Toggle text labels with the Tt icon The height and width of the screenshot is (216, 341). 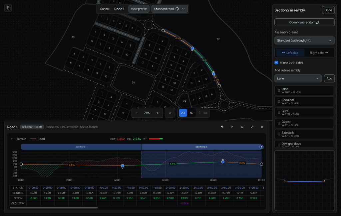click(x=170, y=113)
